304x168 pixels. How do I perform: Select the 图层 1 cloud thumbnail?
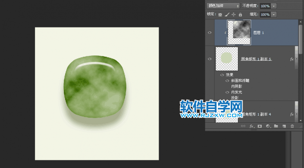(x=239, y=33)
